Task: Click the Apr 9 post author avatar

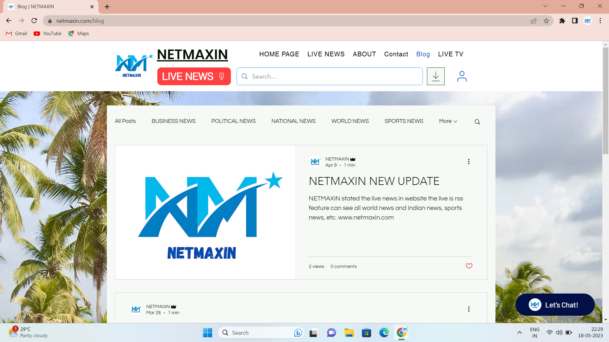Action: tap(315, 162)
